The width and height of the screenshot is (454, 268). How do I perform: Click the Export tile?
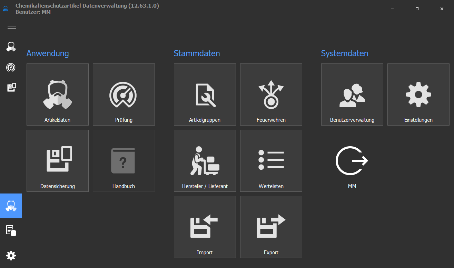point(271,227)
